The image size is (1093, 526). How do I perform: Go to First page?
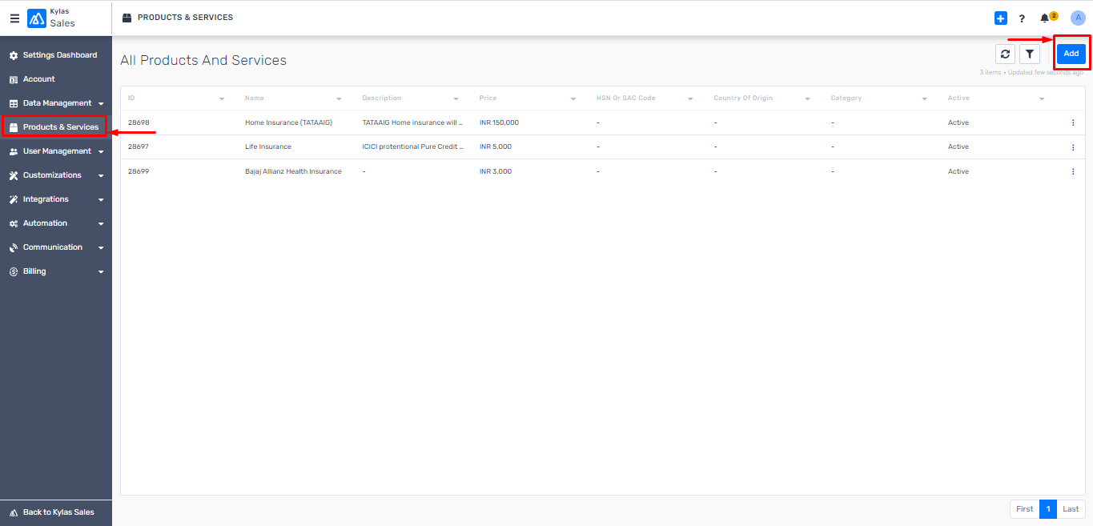1025,509
